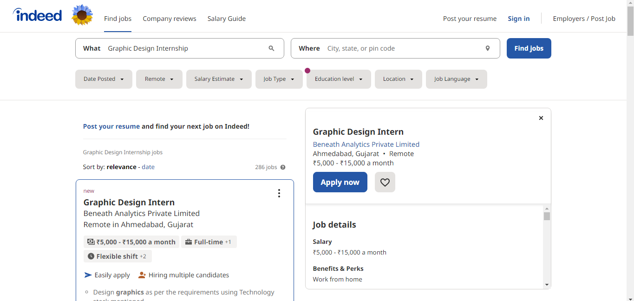Click the 286 jobs count text

[266, 167]
